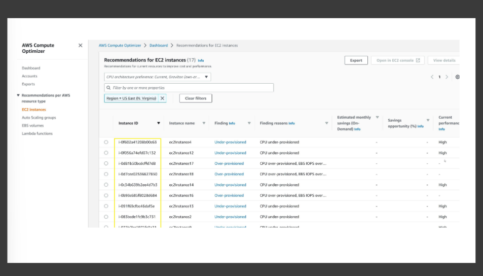Viewport: 483px width, 276px height.
Task: Go to previous page arrow
Action: pos(432,77)
